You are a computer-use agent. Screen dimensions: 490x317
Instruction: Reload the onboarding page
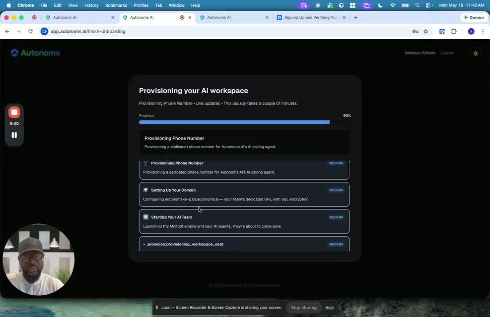click(x=31, y=31)
